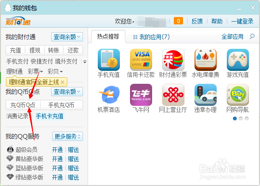Click the search magnifier icon next to 全部应用

click(252, 36)
